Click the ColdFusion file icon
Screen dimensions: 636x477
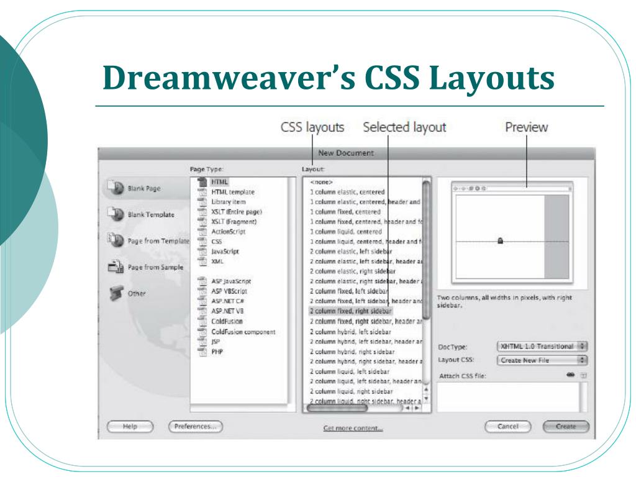[x=202, y=321]
